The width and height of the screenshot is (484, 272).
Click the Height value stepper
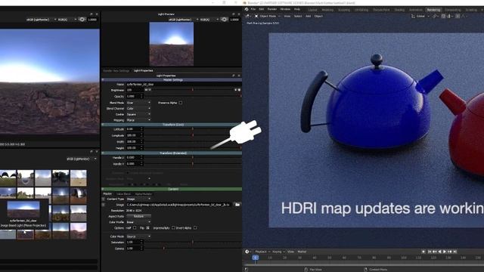pyautogui.click(x=141, y=148)
